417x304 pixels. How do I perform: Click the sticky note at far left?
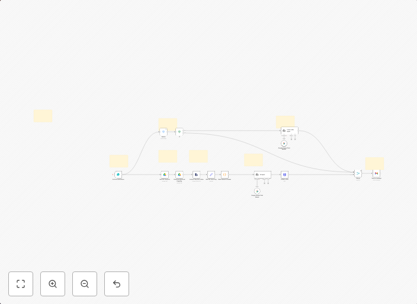pos(43,116)
